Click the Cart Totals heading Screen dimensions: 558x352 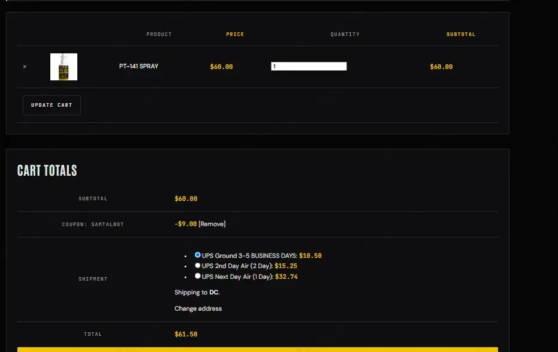click(47, 170)
